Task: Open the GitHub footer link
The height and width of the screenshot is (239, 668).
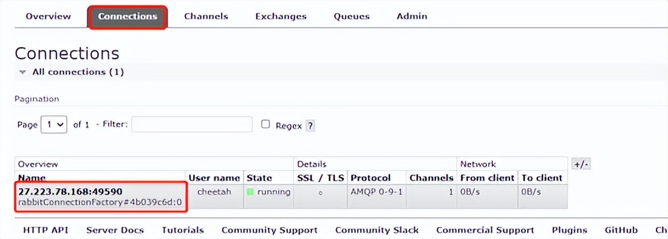Action: pyautogui.click(x=621, y=230)
